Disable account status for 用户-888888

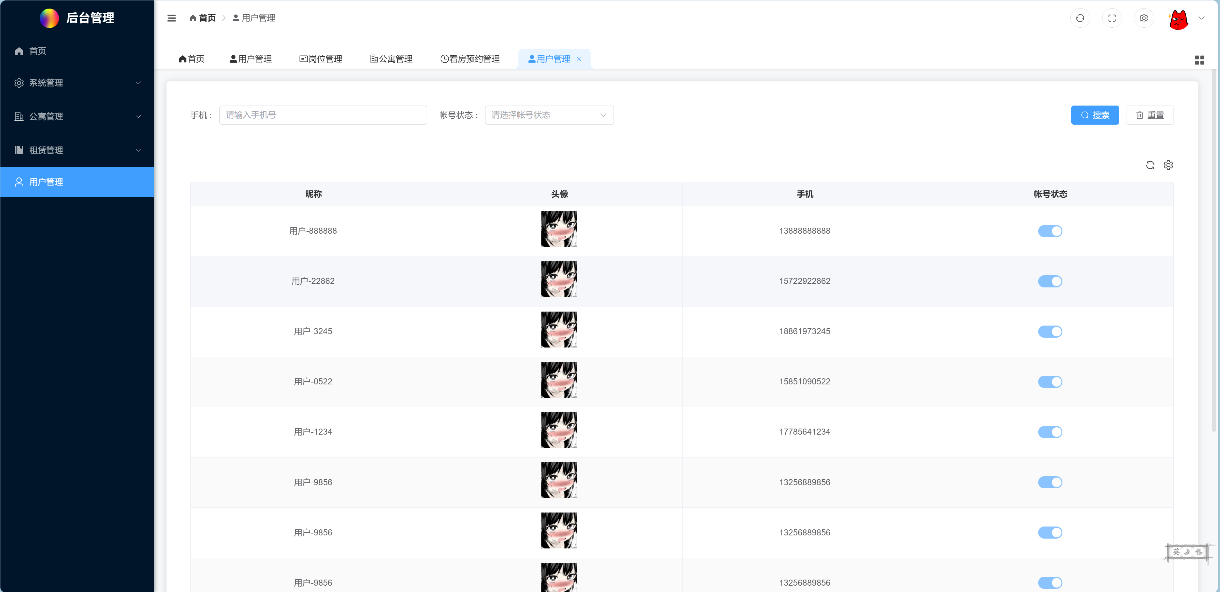click(1050, 231)
